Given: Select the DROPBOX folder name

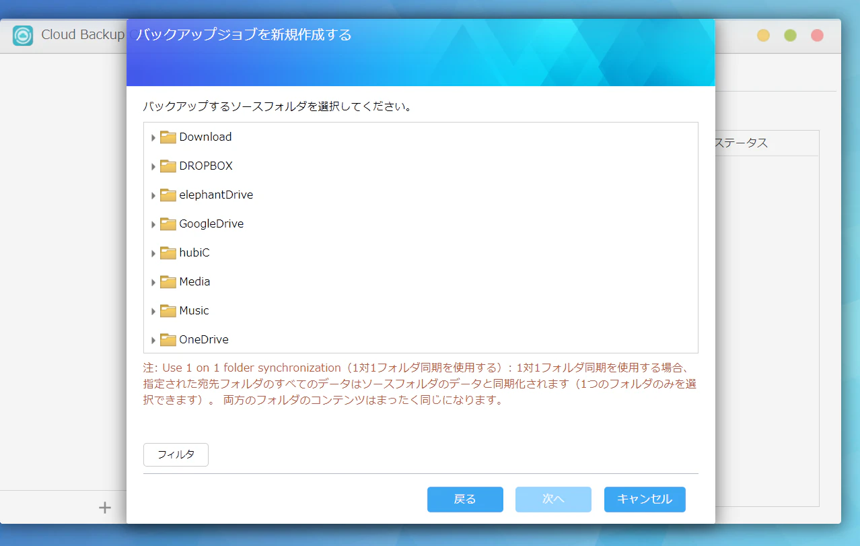Looking at the screenshot, I should coord(206,166).
